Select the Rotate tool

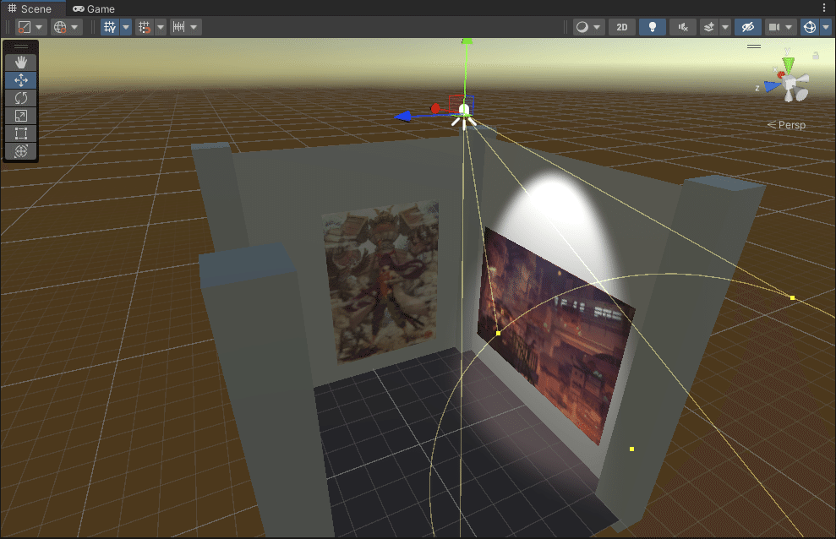click(21, 98)
